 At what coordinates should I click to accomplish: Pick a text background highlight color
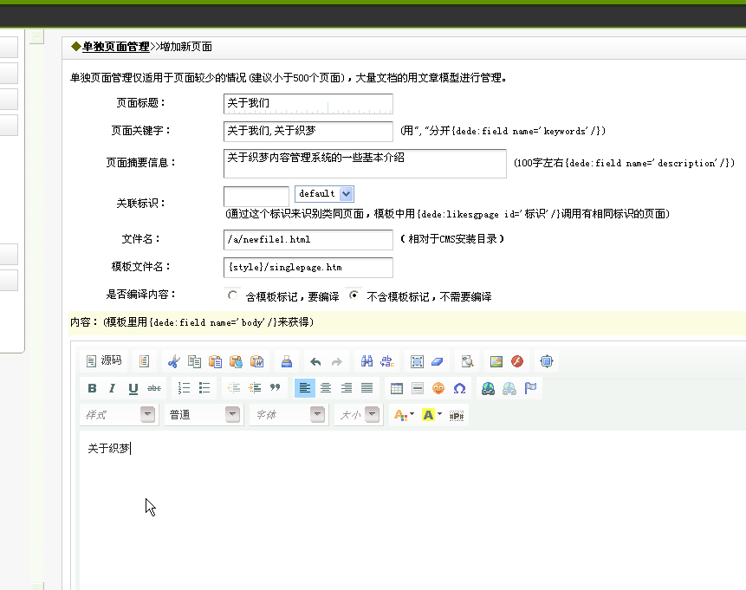432,415
